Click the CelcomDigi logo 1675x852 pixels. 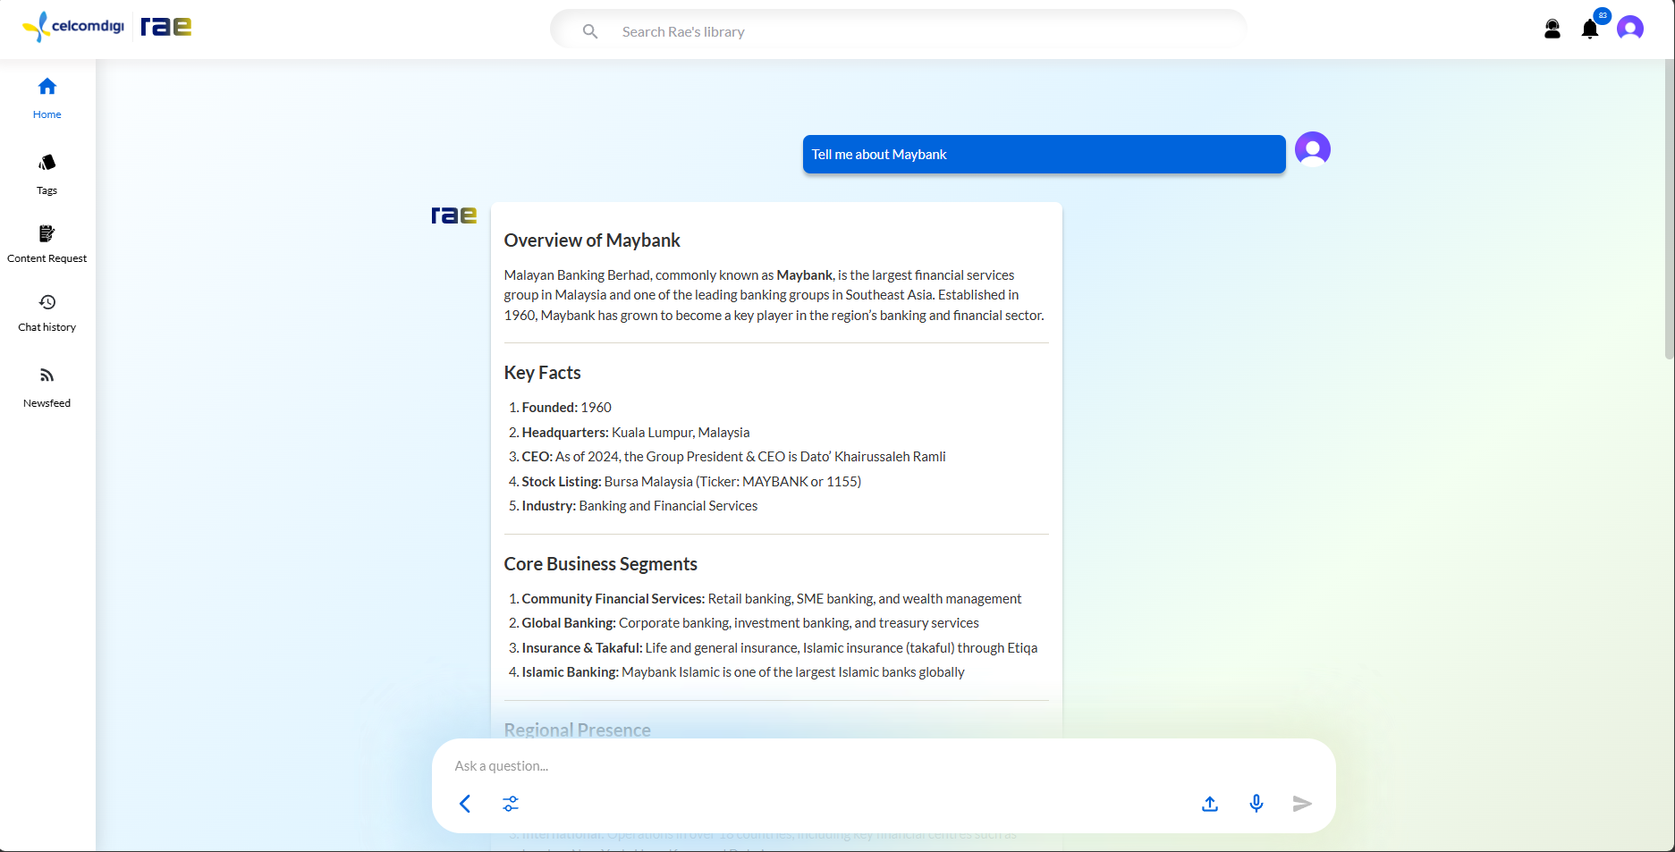click(73, 26)
